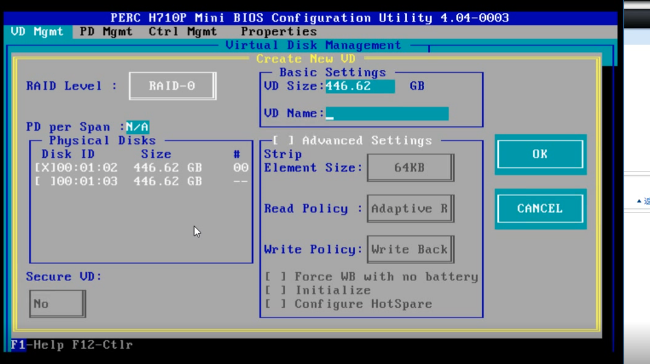
Task: Open the PD Mgmt tab
Action: 106,32
